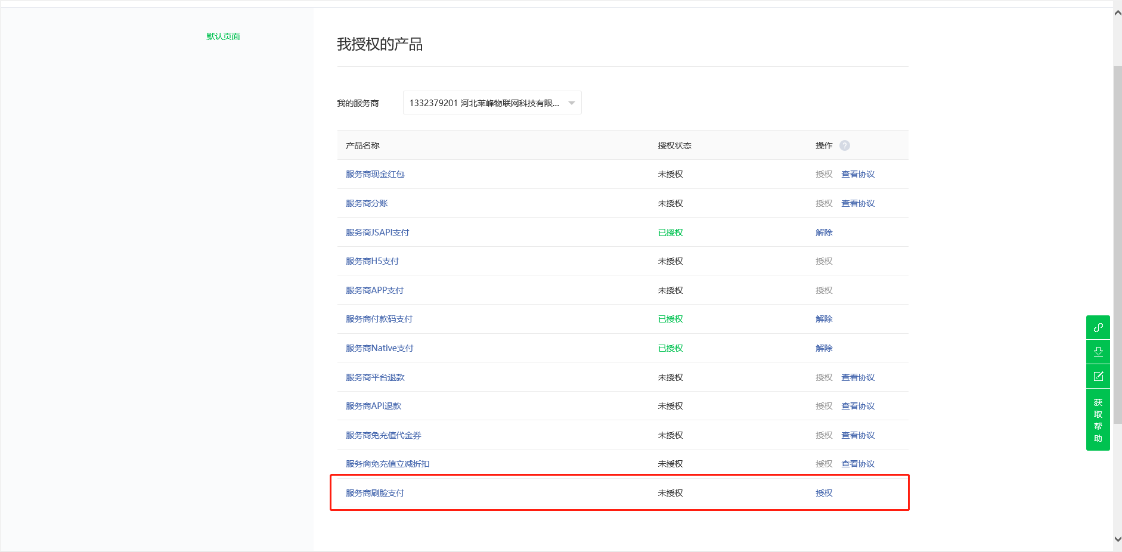Open product link 服务商分账
The width and height of the screenshot is (1122, 552).
point(367,203)
